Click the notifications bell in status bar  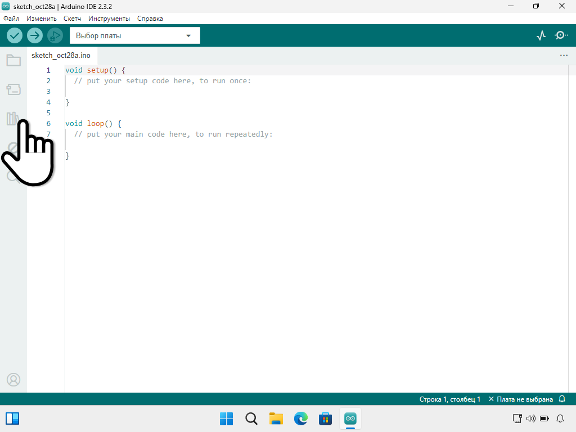(562, 399)
